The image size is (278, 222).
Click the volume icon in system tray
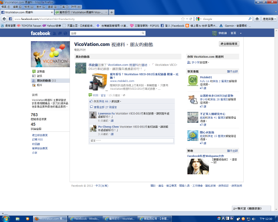pos(253,219)
